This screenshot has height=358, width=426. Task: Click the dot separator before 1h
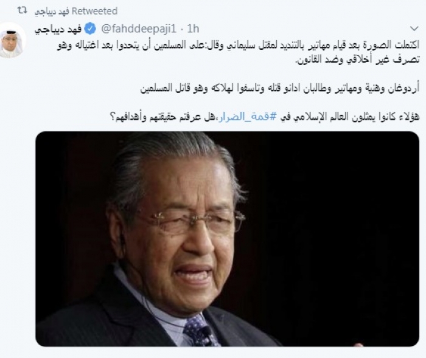(x=182, y=29)
